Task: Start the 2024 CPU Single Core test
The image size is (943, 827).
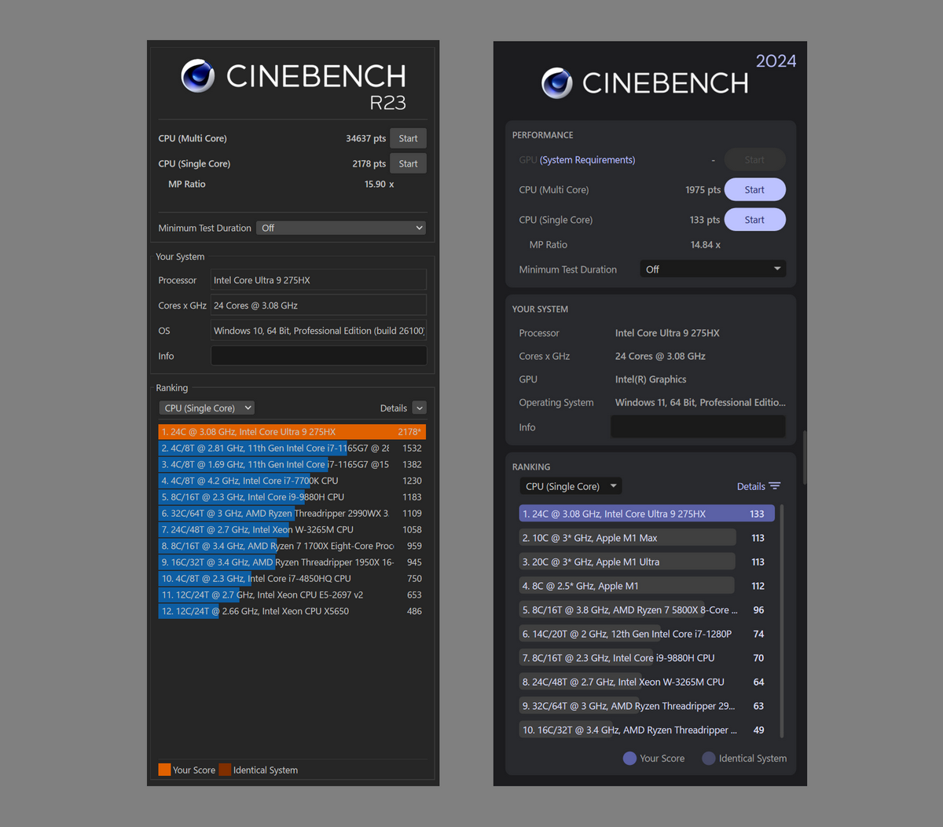Action: (754, 219)
